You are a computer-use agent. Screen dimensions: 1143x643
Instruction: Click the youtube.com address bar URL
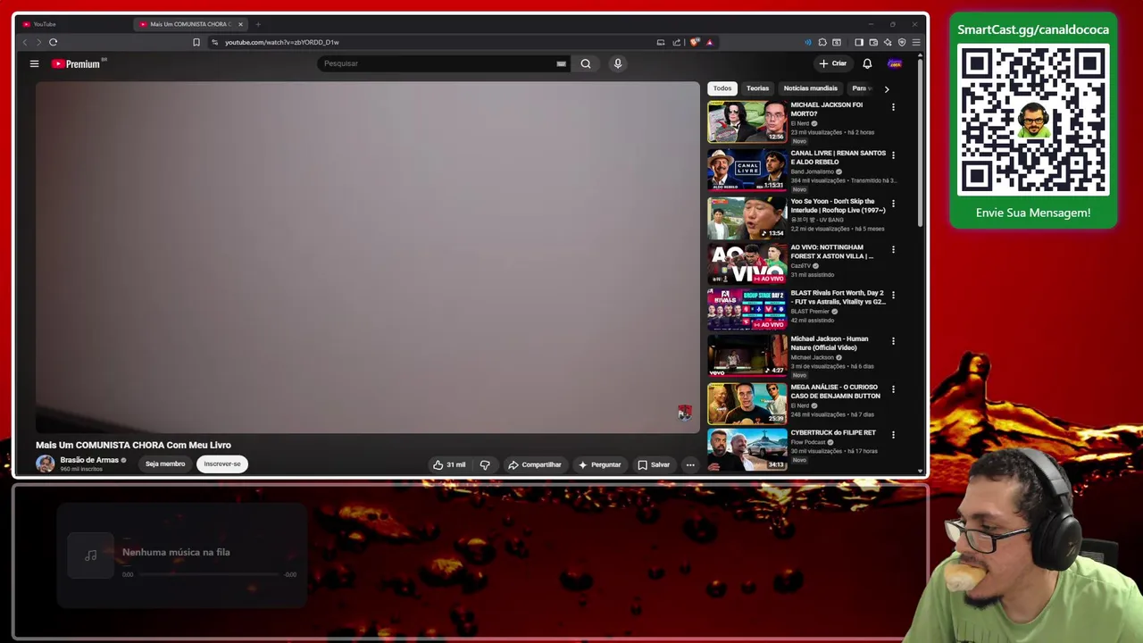pyautogui.click(x=282, y=42)
